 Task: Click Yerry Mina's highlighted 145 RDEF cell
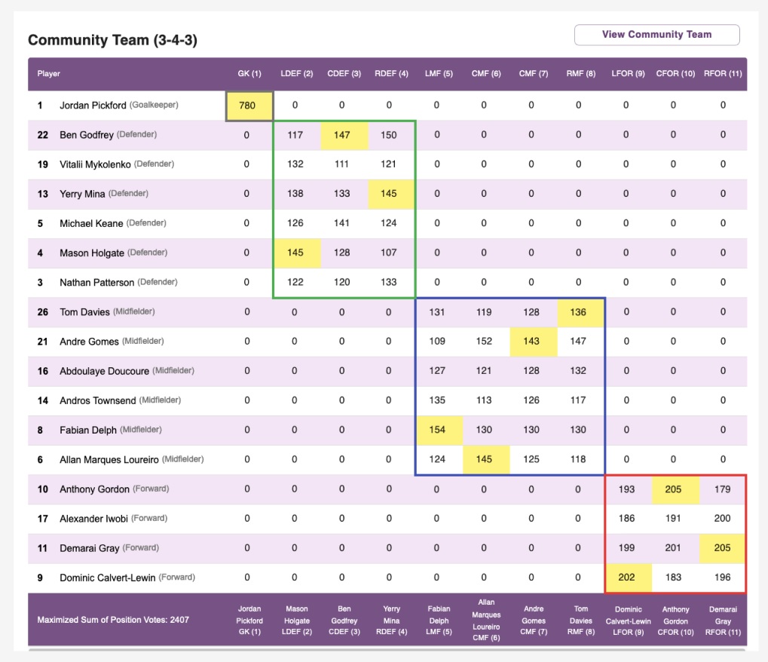[x=391, y=194]
